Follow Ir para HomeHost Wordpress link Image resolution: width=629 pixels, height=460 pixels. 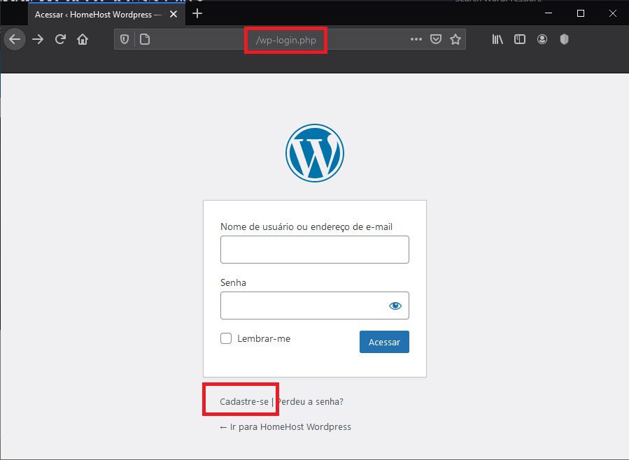(285, 427)
